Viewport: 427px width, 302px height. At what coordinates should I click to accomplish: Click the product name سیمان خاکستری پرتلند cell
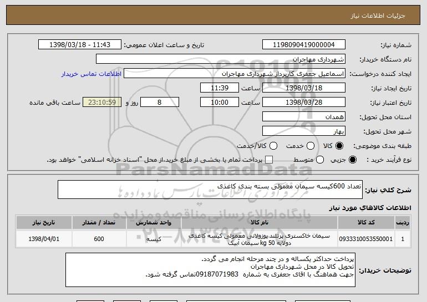(260, 239)
